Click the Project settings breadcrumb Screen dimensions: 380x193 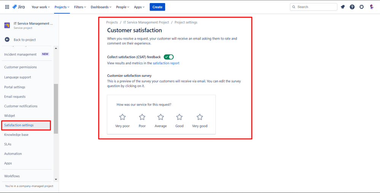186,22
